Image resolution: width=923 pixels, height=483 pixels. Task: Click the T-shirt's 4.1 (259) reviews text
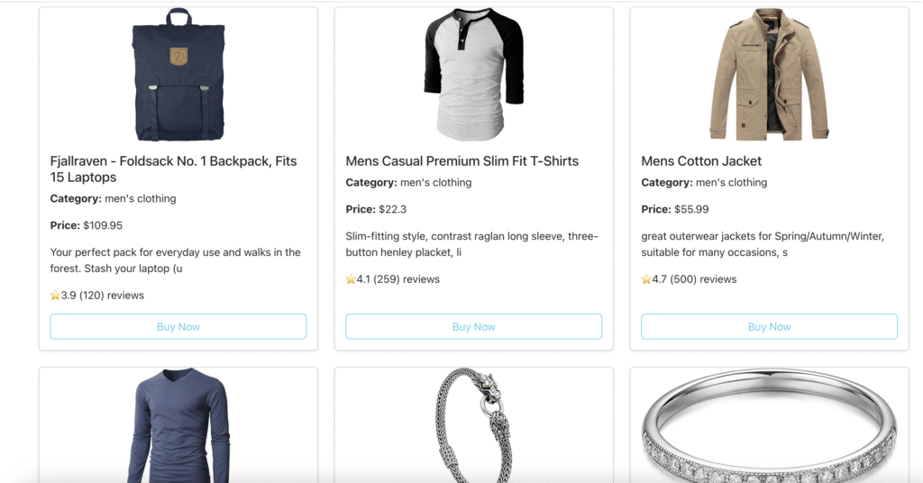pyautogui.click(x=398, y=279)
